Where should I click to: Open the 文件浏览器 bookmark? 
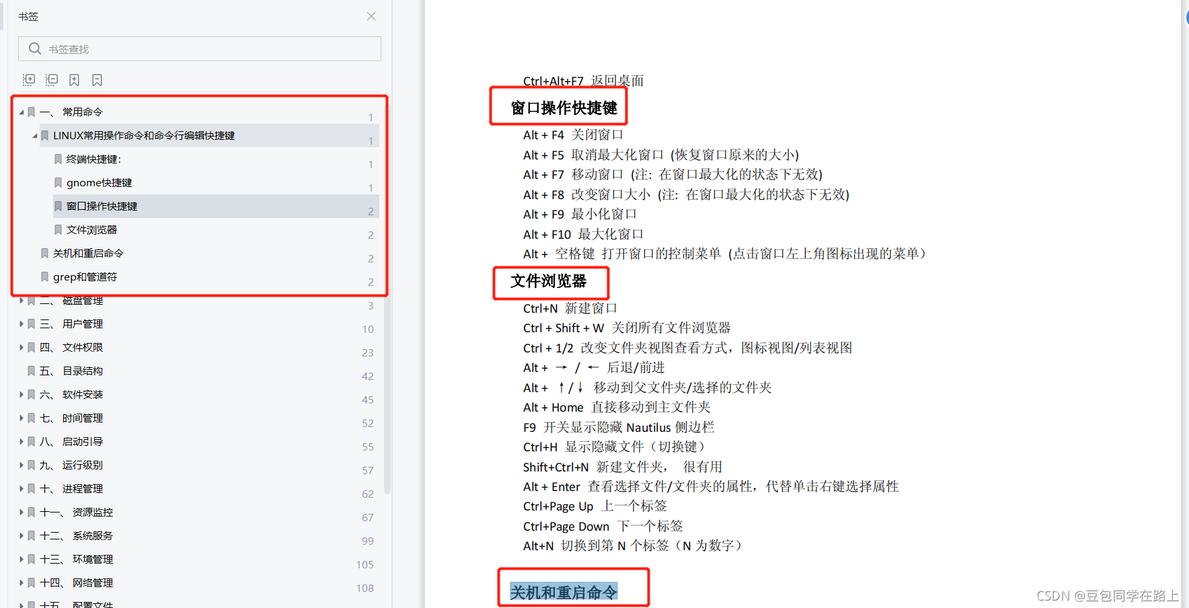click(91, 229)
